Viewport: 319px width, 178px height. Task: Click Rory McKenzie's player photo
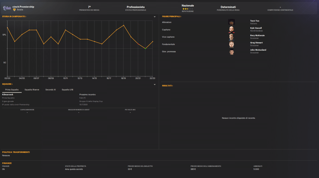click(231, 37)
